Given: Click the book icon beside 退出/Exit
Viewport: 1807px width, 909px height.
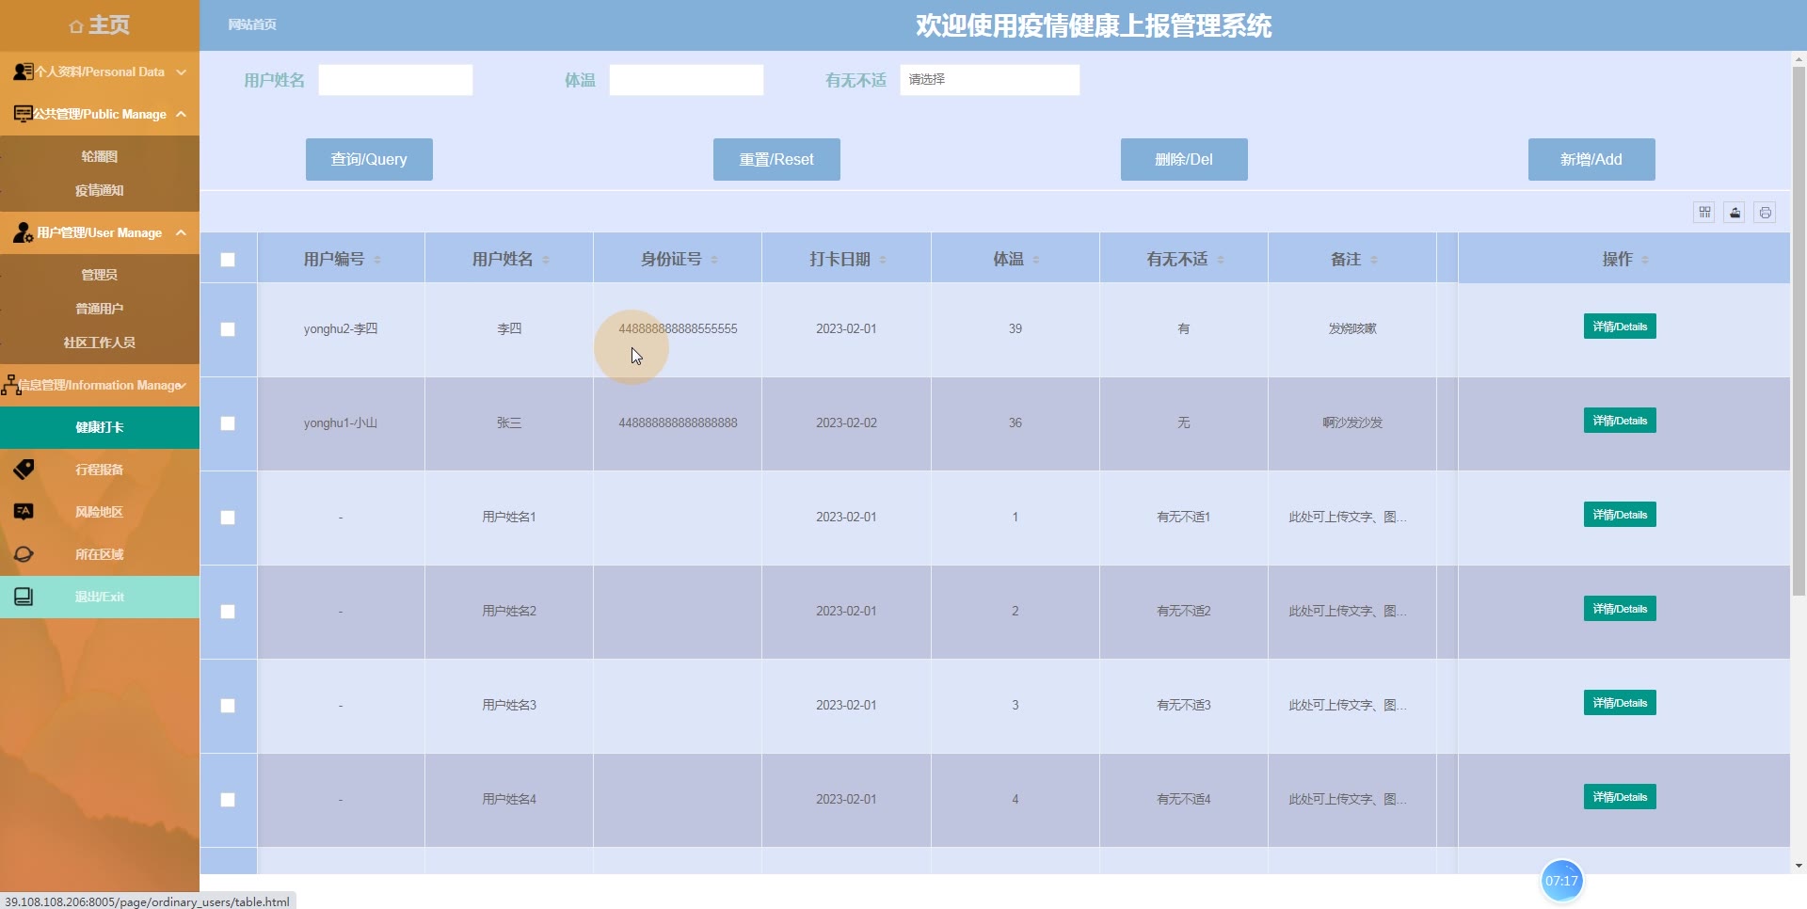Looking at the screenshot, I should pyautogui.click(x=24, y=597).
